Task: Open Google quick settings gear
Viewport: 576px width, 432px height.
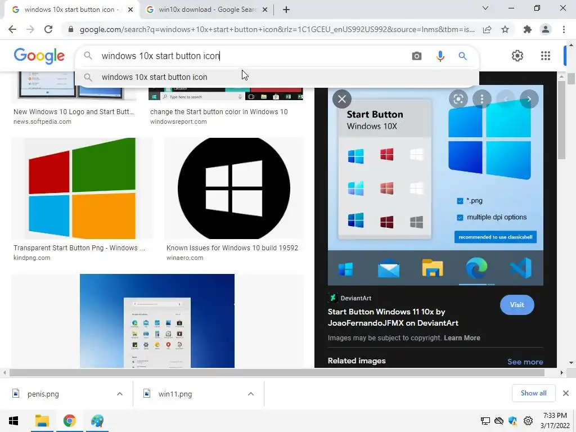Action: click(x=517, y=56)
